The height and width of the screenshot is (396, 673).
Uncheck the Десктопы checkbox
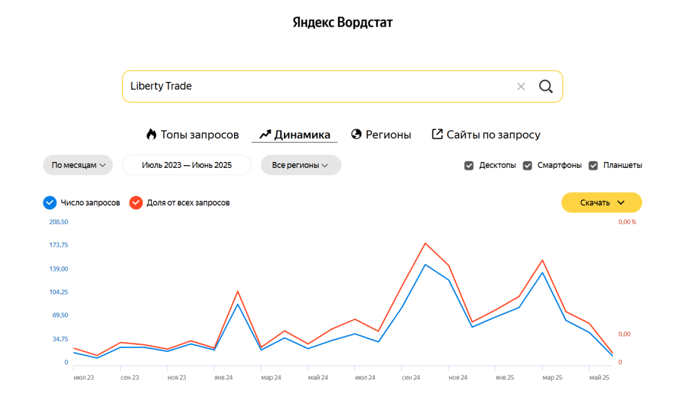[469, 165]
